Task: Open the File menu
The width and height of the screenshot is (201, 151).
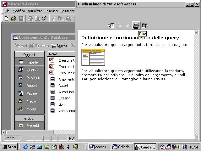Action: pos(7,11)
